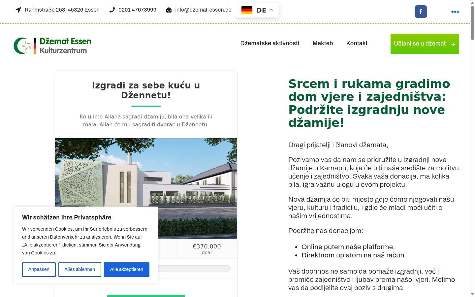Open the three-dot more options icon
The width and height of the screenshot is (475, 297).
click(x=455, y=12)
